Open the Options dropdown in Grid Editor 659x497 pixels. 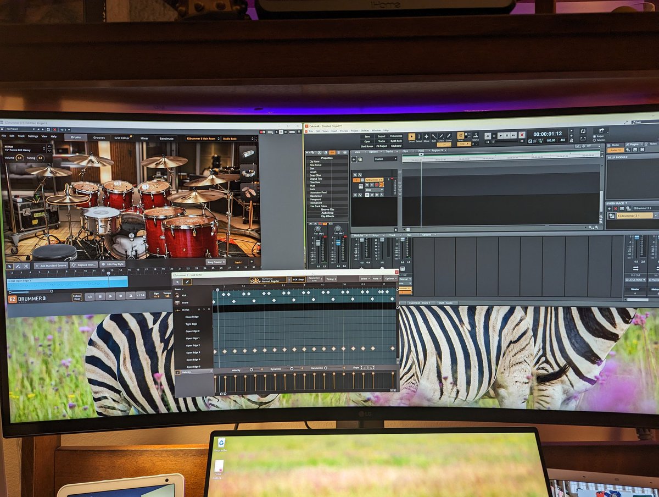(x=390, y=278)
